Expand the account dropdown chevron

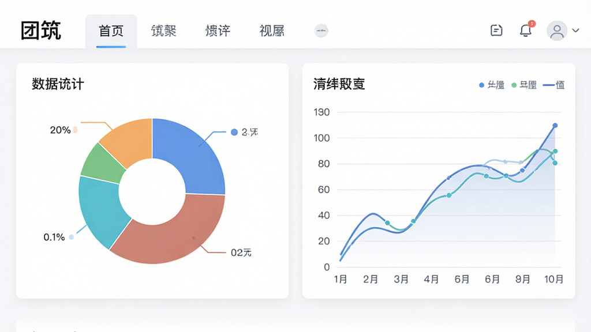point(575,31)
